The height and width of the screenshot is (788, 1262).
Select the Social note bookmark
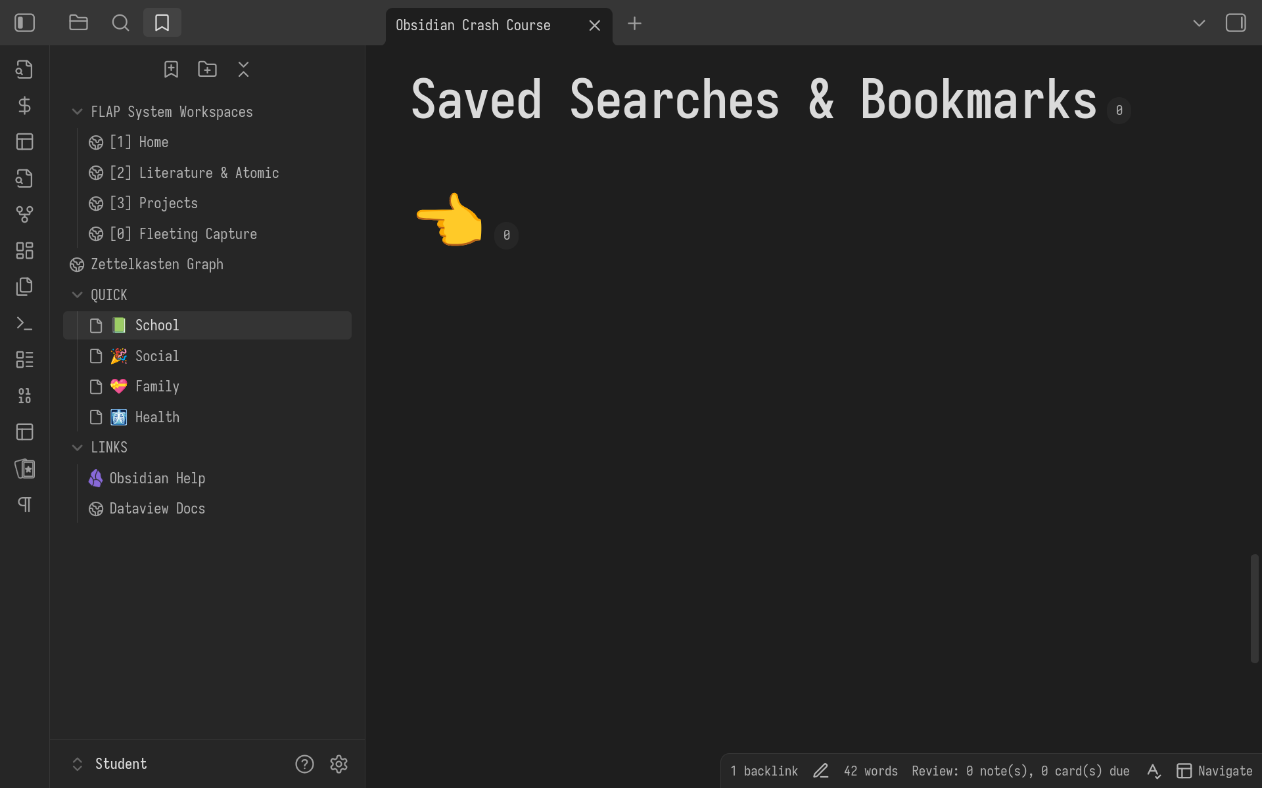point(208,356)
